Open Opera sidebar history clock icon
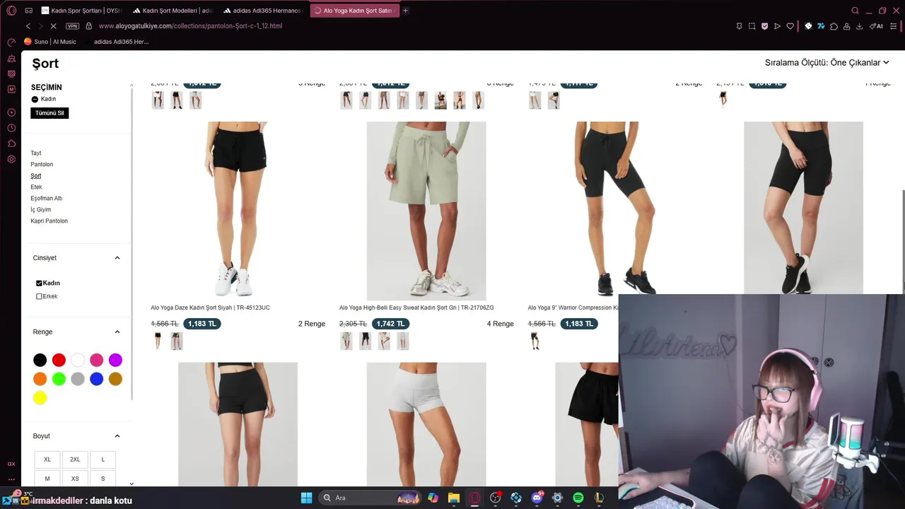Image resolution: width=905 pixels, height=509 pixels. 11,128
